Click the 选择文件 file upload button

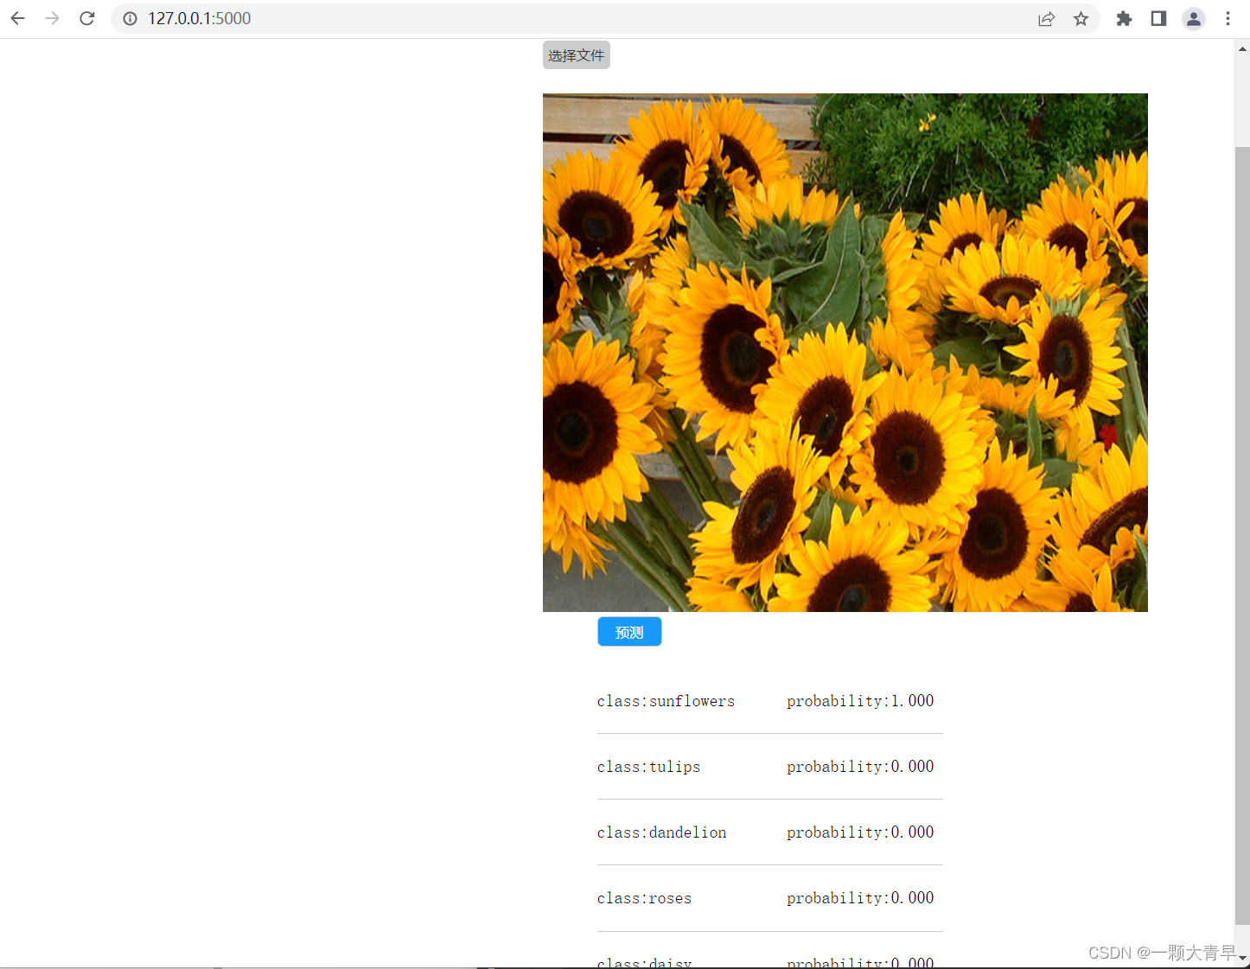[x=576, y=54]
